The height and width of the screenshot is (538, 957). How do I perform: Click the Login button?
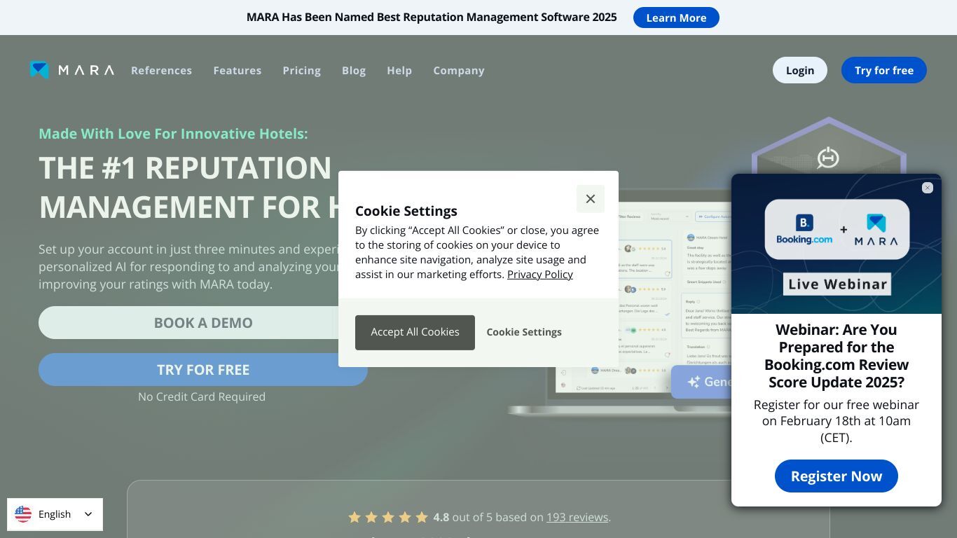click(x=800, y=70)
